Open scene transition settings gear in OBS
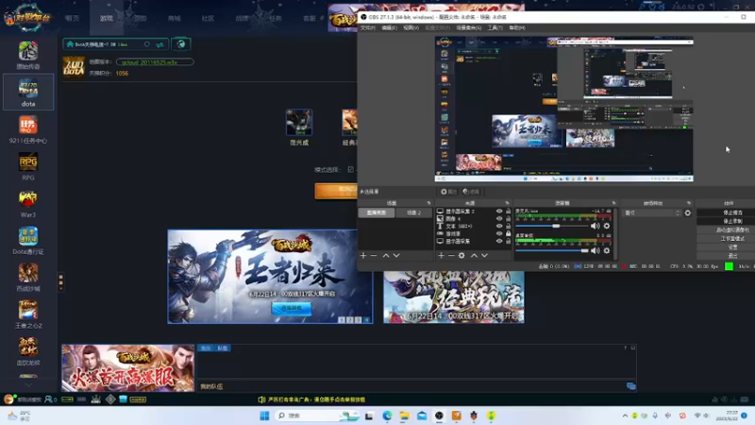 [x=688, y=213]
